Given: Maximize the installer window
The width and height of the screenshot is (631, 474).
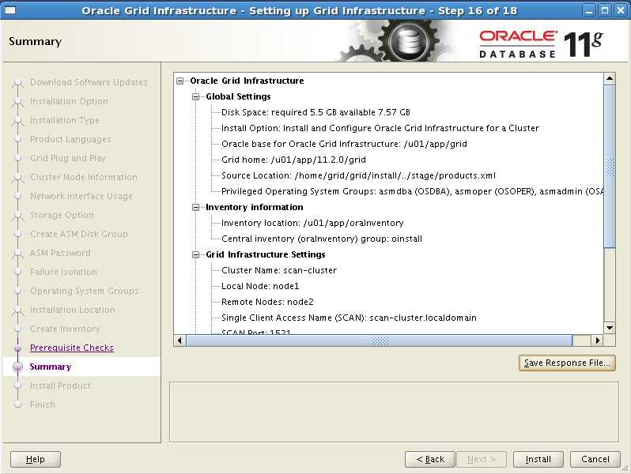Looking at the screenshot, I should pyautogui.click(x=604, y=10).
